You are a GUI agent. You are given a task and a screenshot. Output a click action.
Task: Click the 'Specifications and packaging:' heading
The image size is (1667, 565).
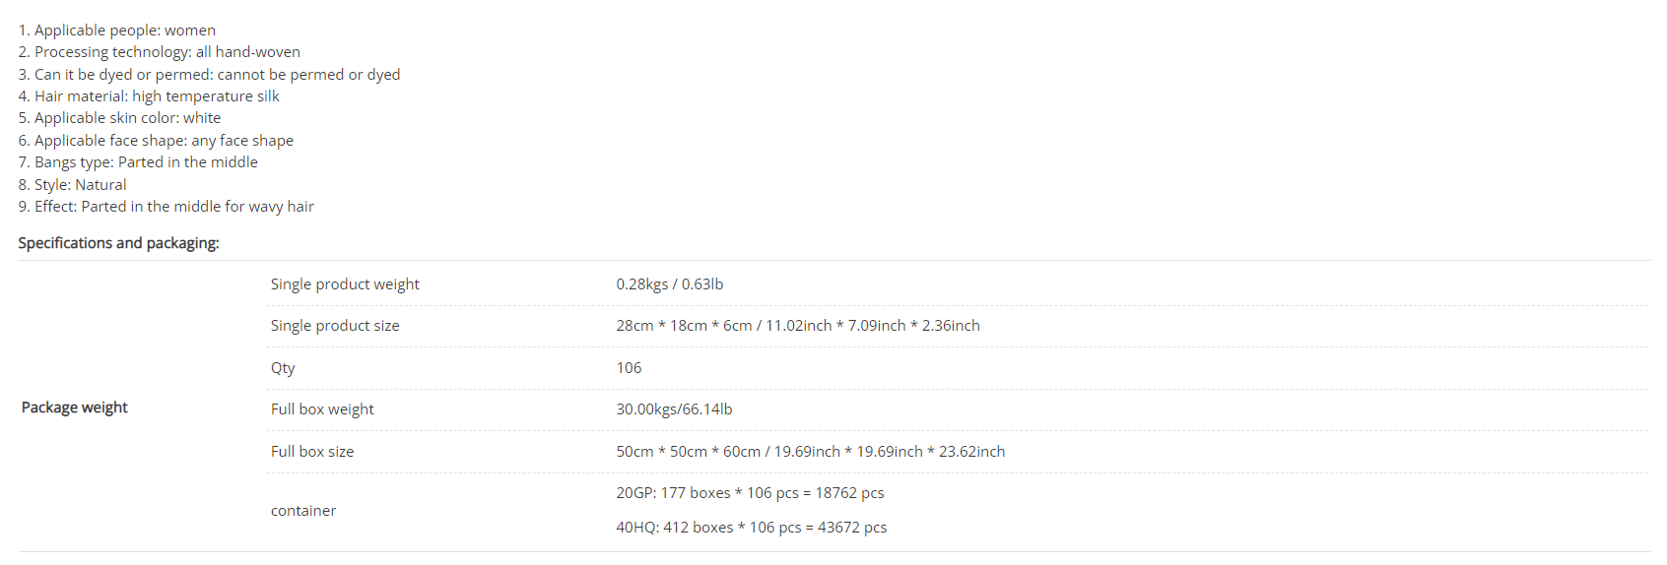tap(118, 243)
